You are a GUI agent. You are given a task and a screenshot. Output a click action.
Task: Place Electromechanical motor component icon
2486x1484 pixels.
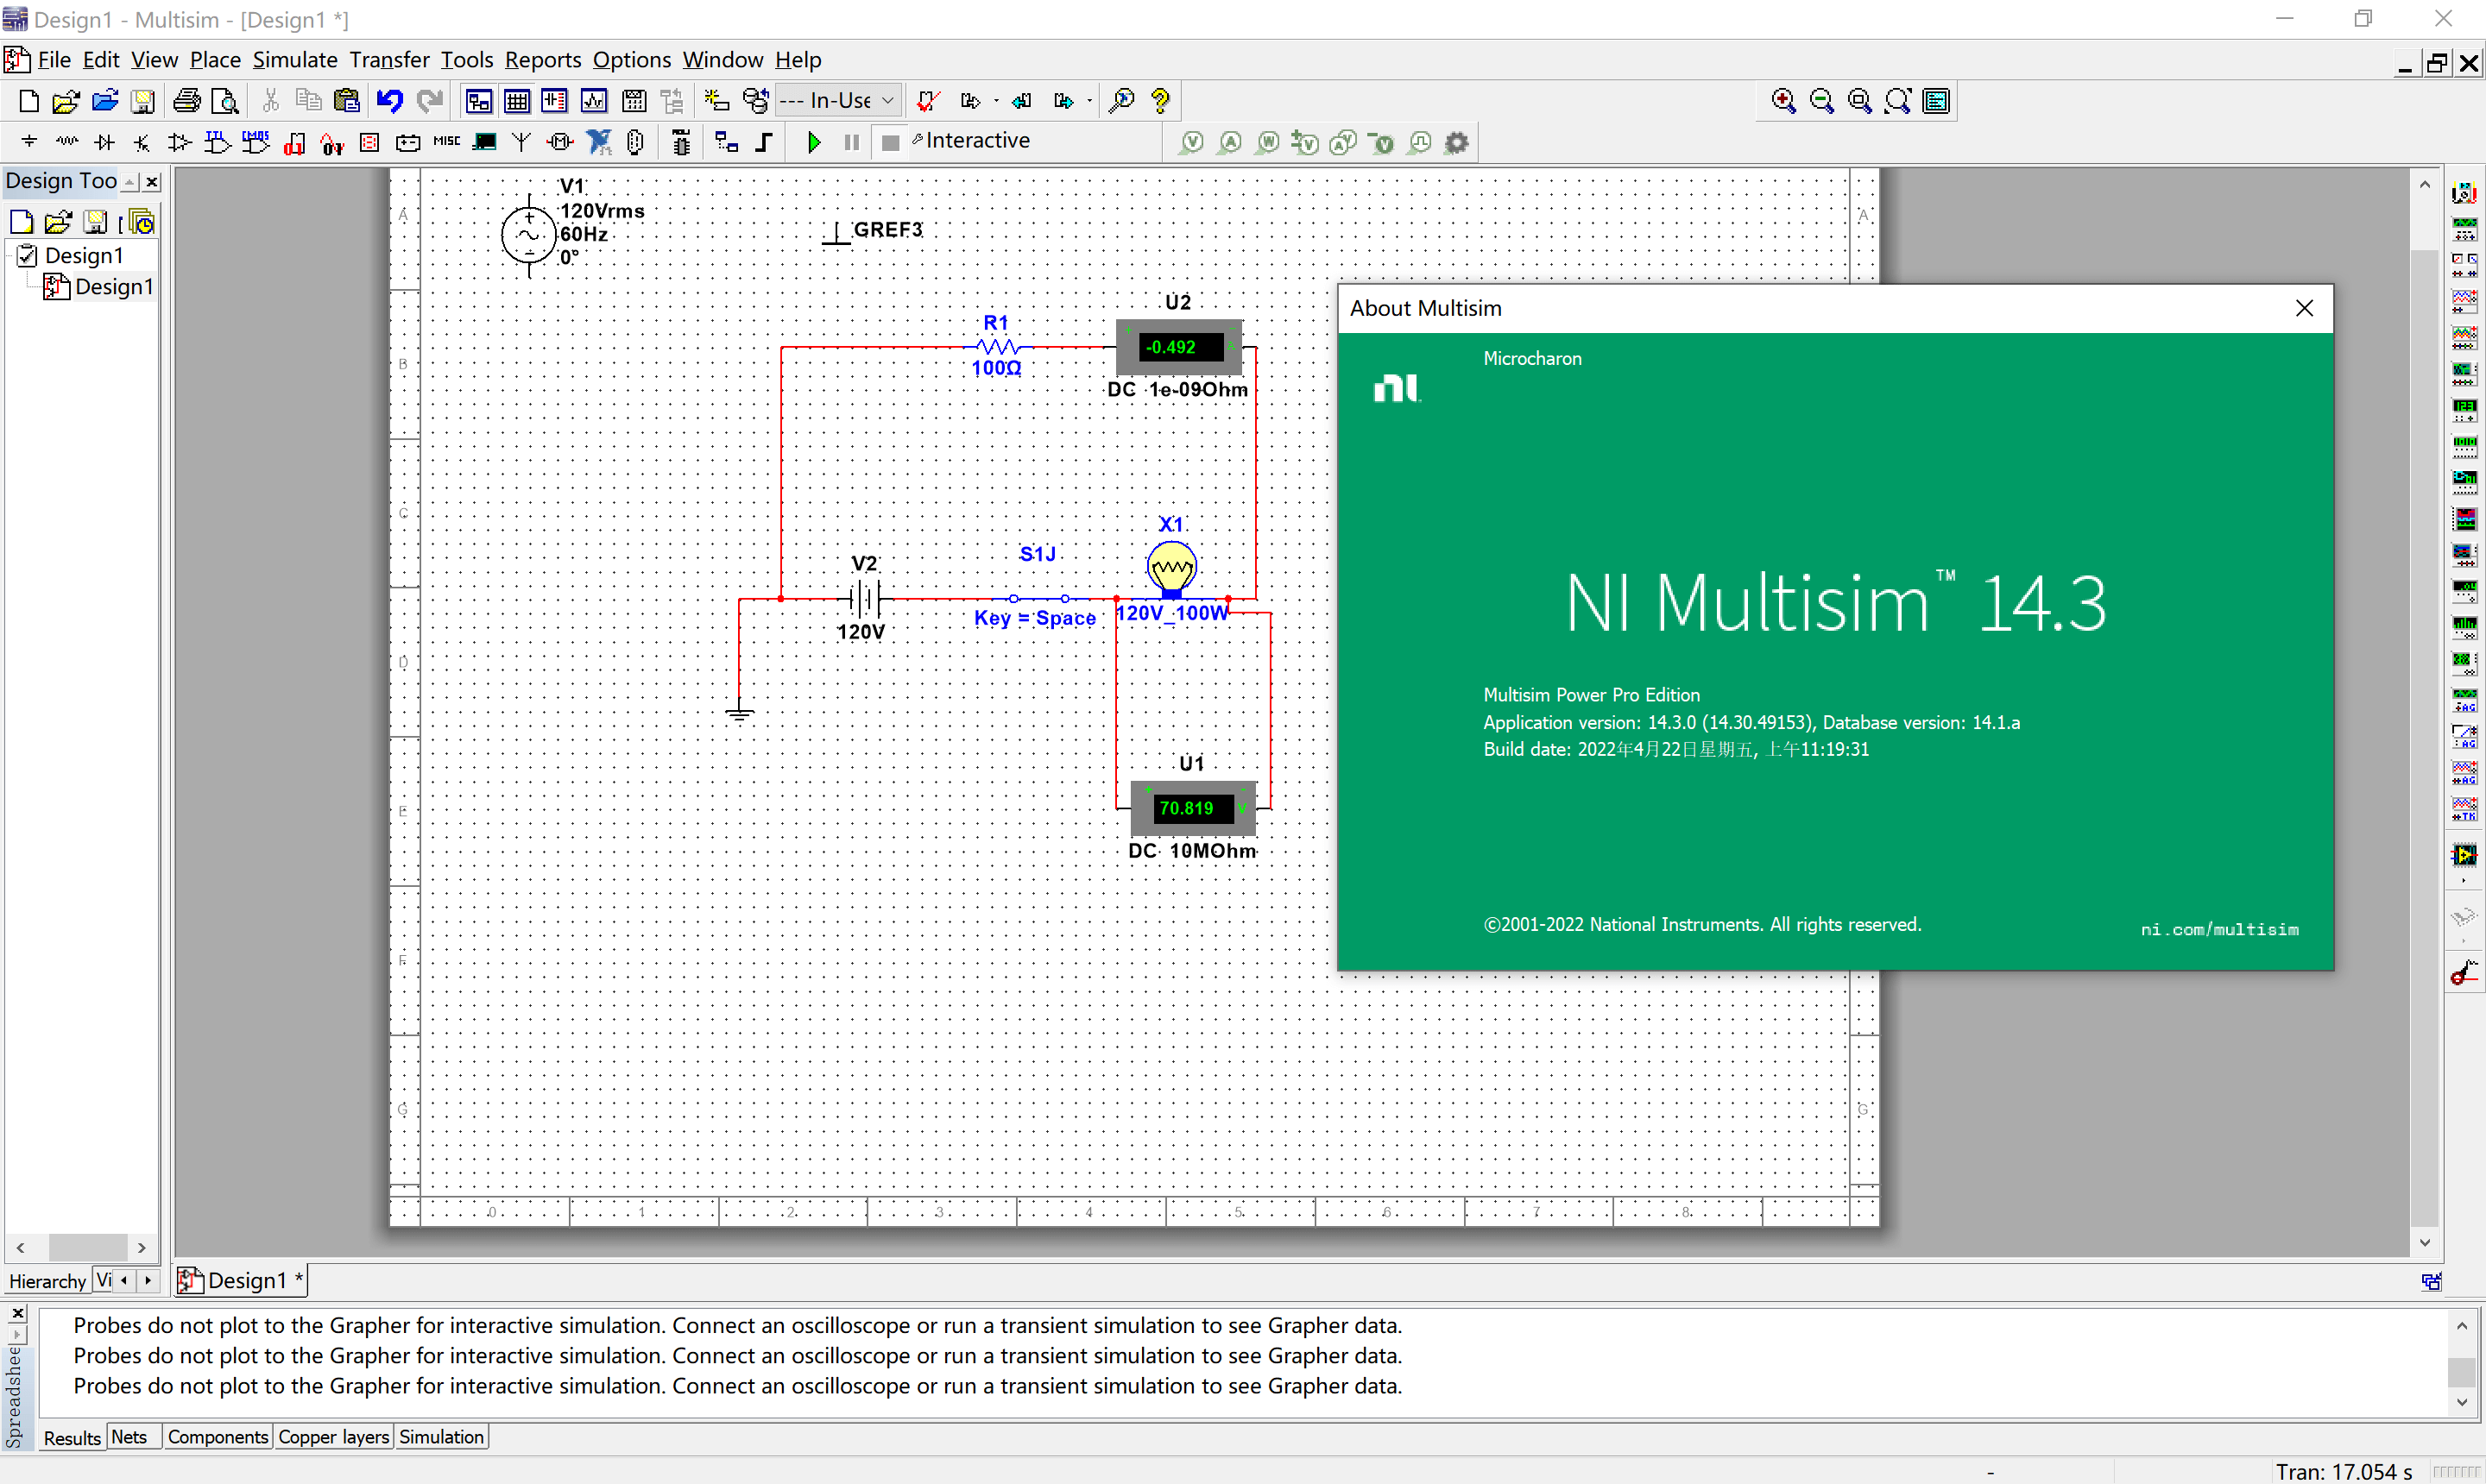[x=560, y=142]
